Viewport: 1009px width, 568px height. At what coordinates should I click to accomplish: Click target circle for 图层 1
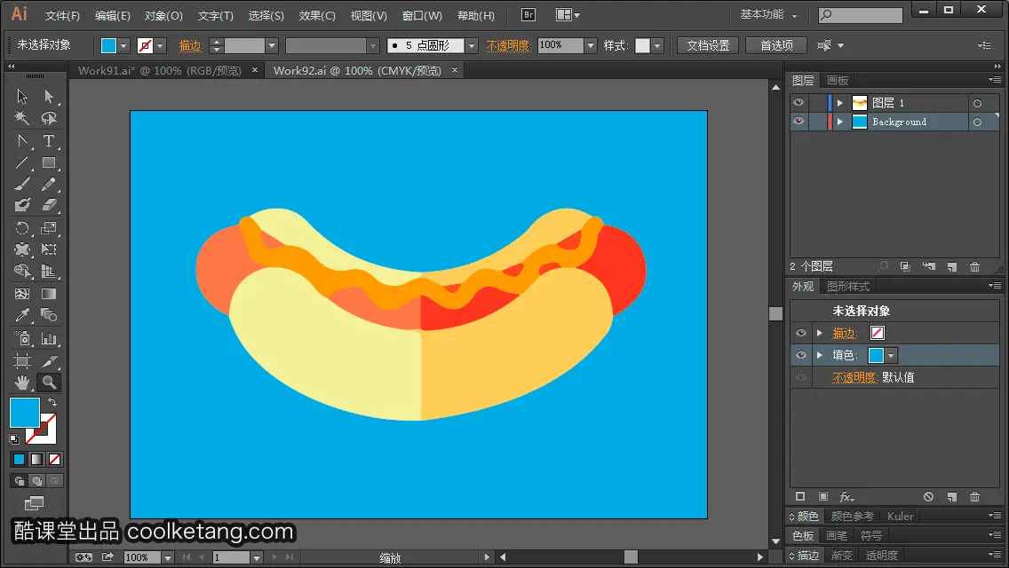(x=977, y=103)
